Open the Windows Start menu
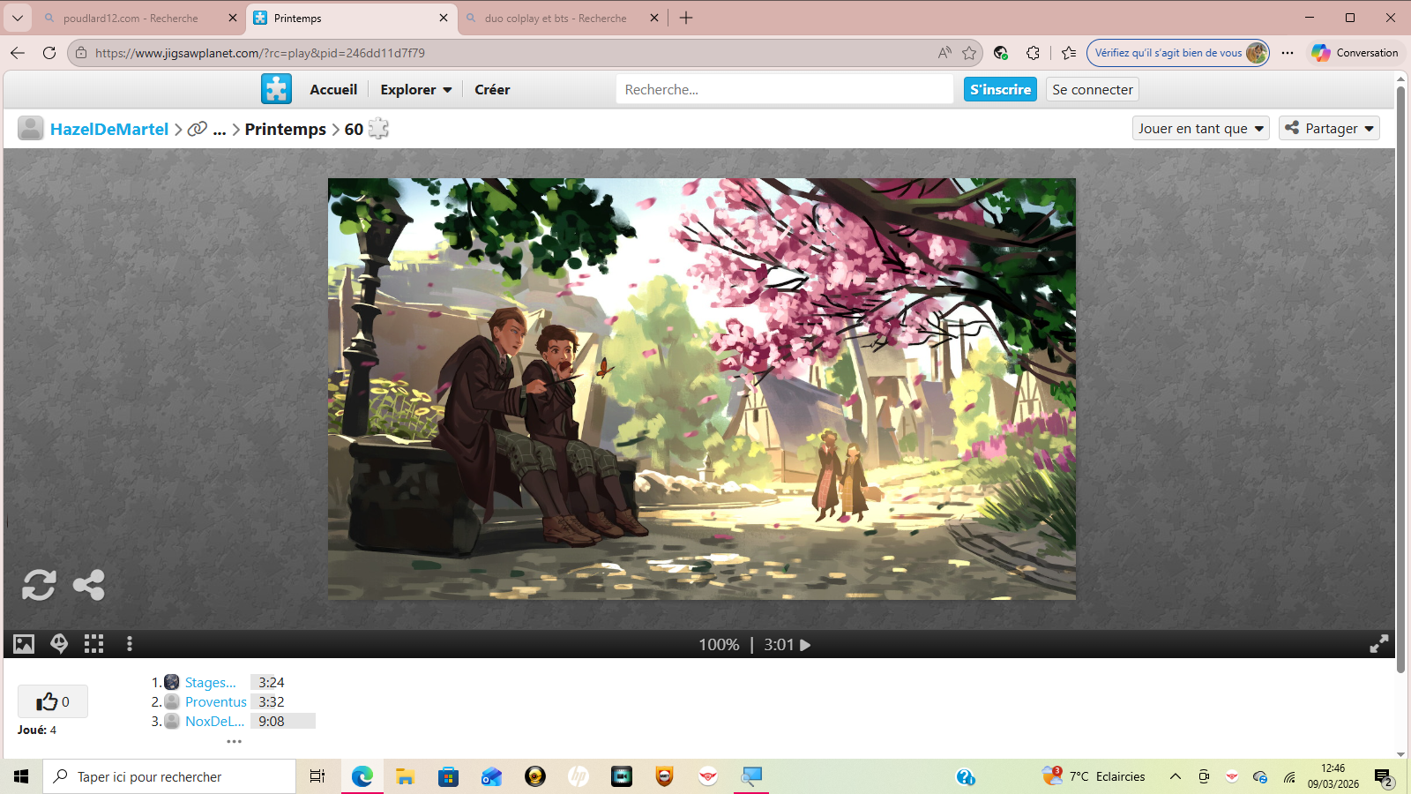The height and width of the screenshot is (794, 1411). (x=21, y=776)
